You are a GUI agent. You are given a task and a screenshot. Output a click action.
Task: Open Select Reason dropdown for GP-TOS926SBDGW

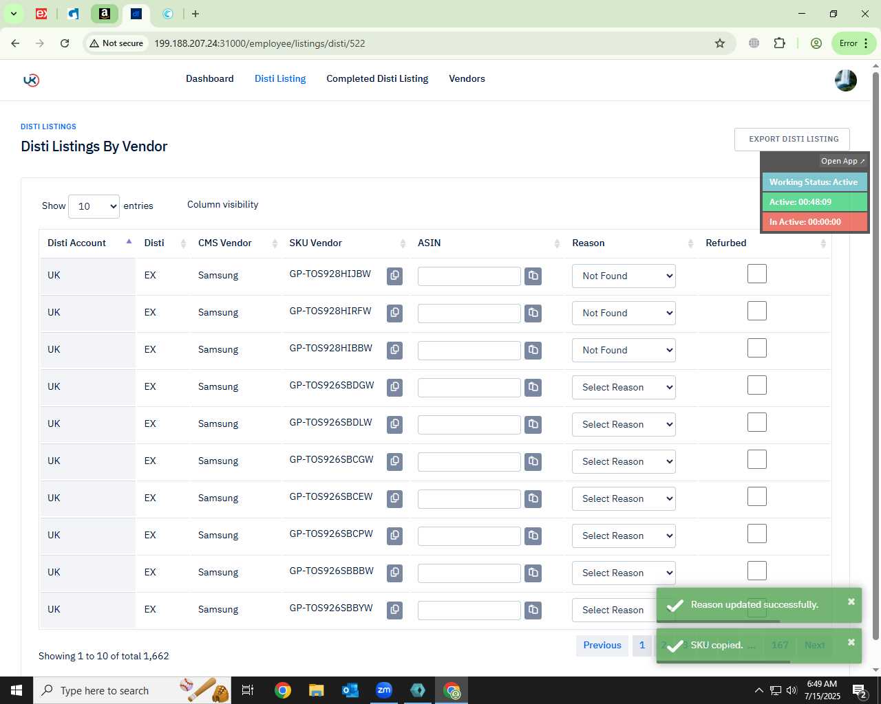coord(624,387)
